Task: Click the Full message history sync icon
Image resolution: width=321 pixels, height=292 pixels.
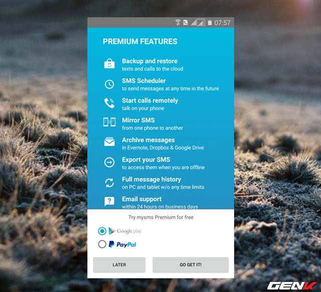Action: pos(109,183)
